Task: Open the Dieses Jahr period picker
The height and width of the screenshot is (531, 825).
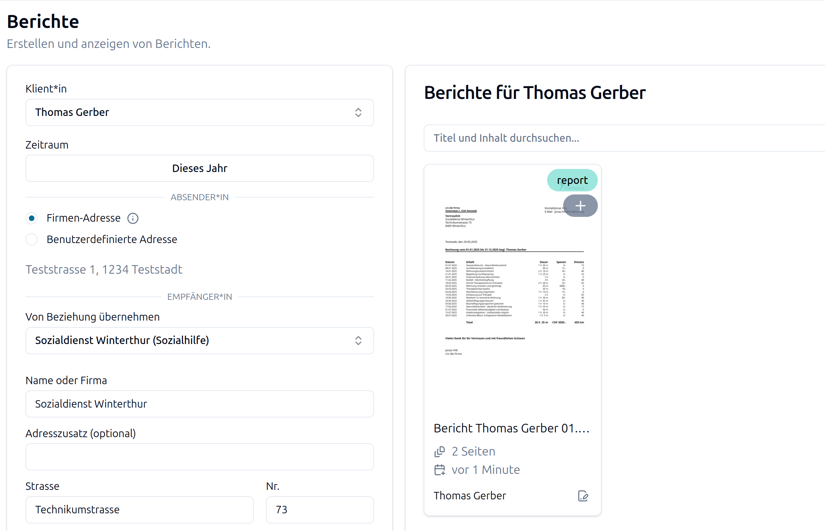Action: [x=199, y=168]
